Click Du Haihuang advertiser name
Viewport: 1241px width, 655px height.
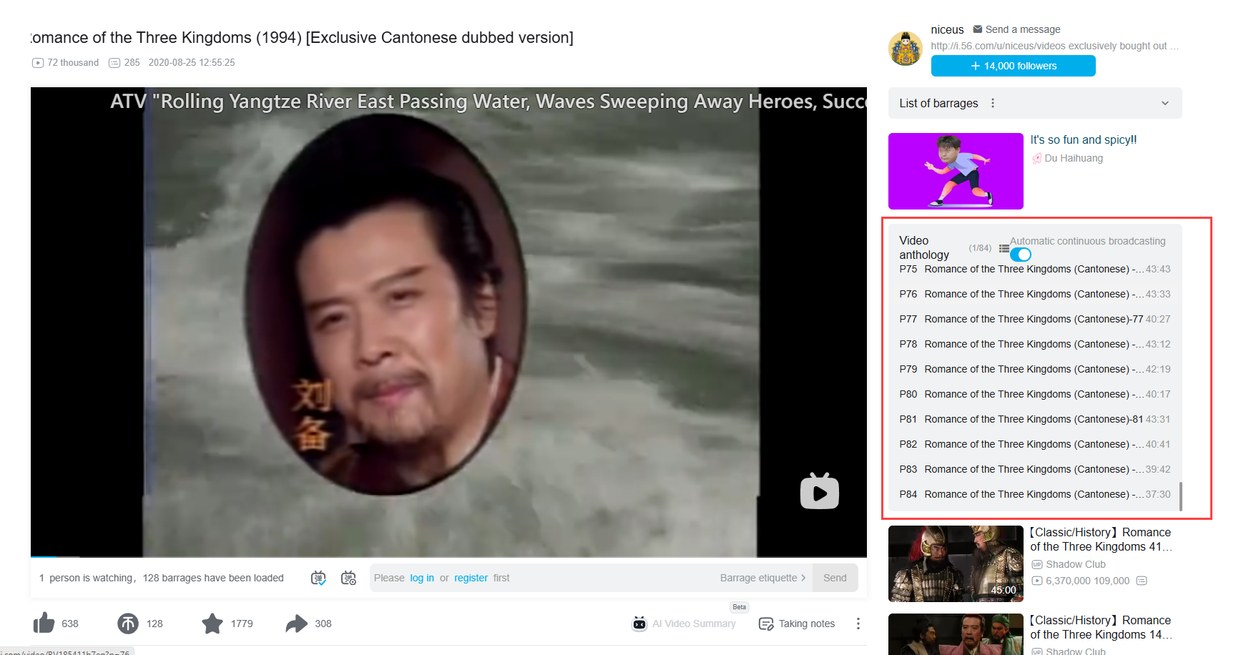(x=1074, y=158)
